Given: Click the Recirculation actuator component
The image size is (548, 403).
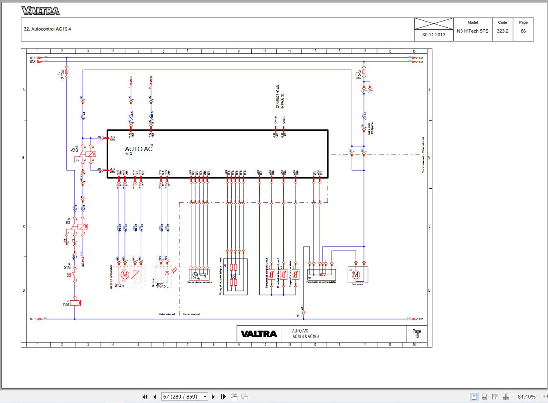Looking at the screenshot, I should pyautogui.click(x=199, y=275).
